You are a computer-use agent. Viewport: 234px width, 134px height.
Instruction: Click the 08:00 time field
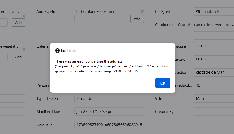click(213, 59)
